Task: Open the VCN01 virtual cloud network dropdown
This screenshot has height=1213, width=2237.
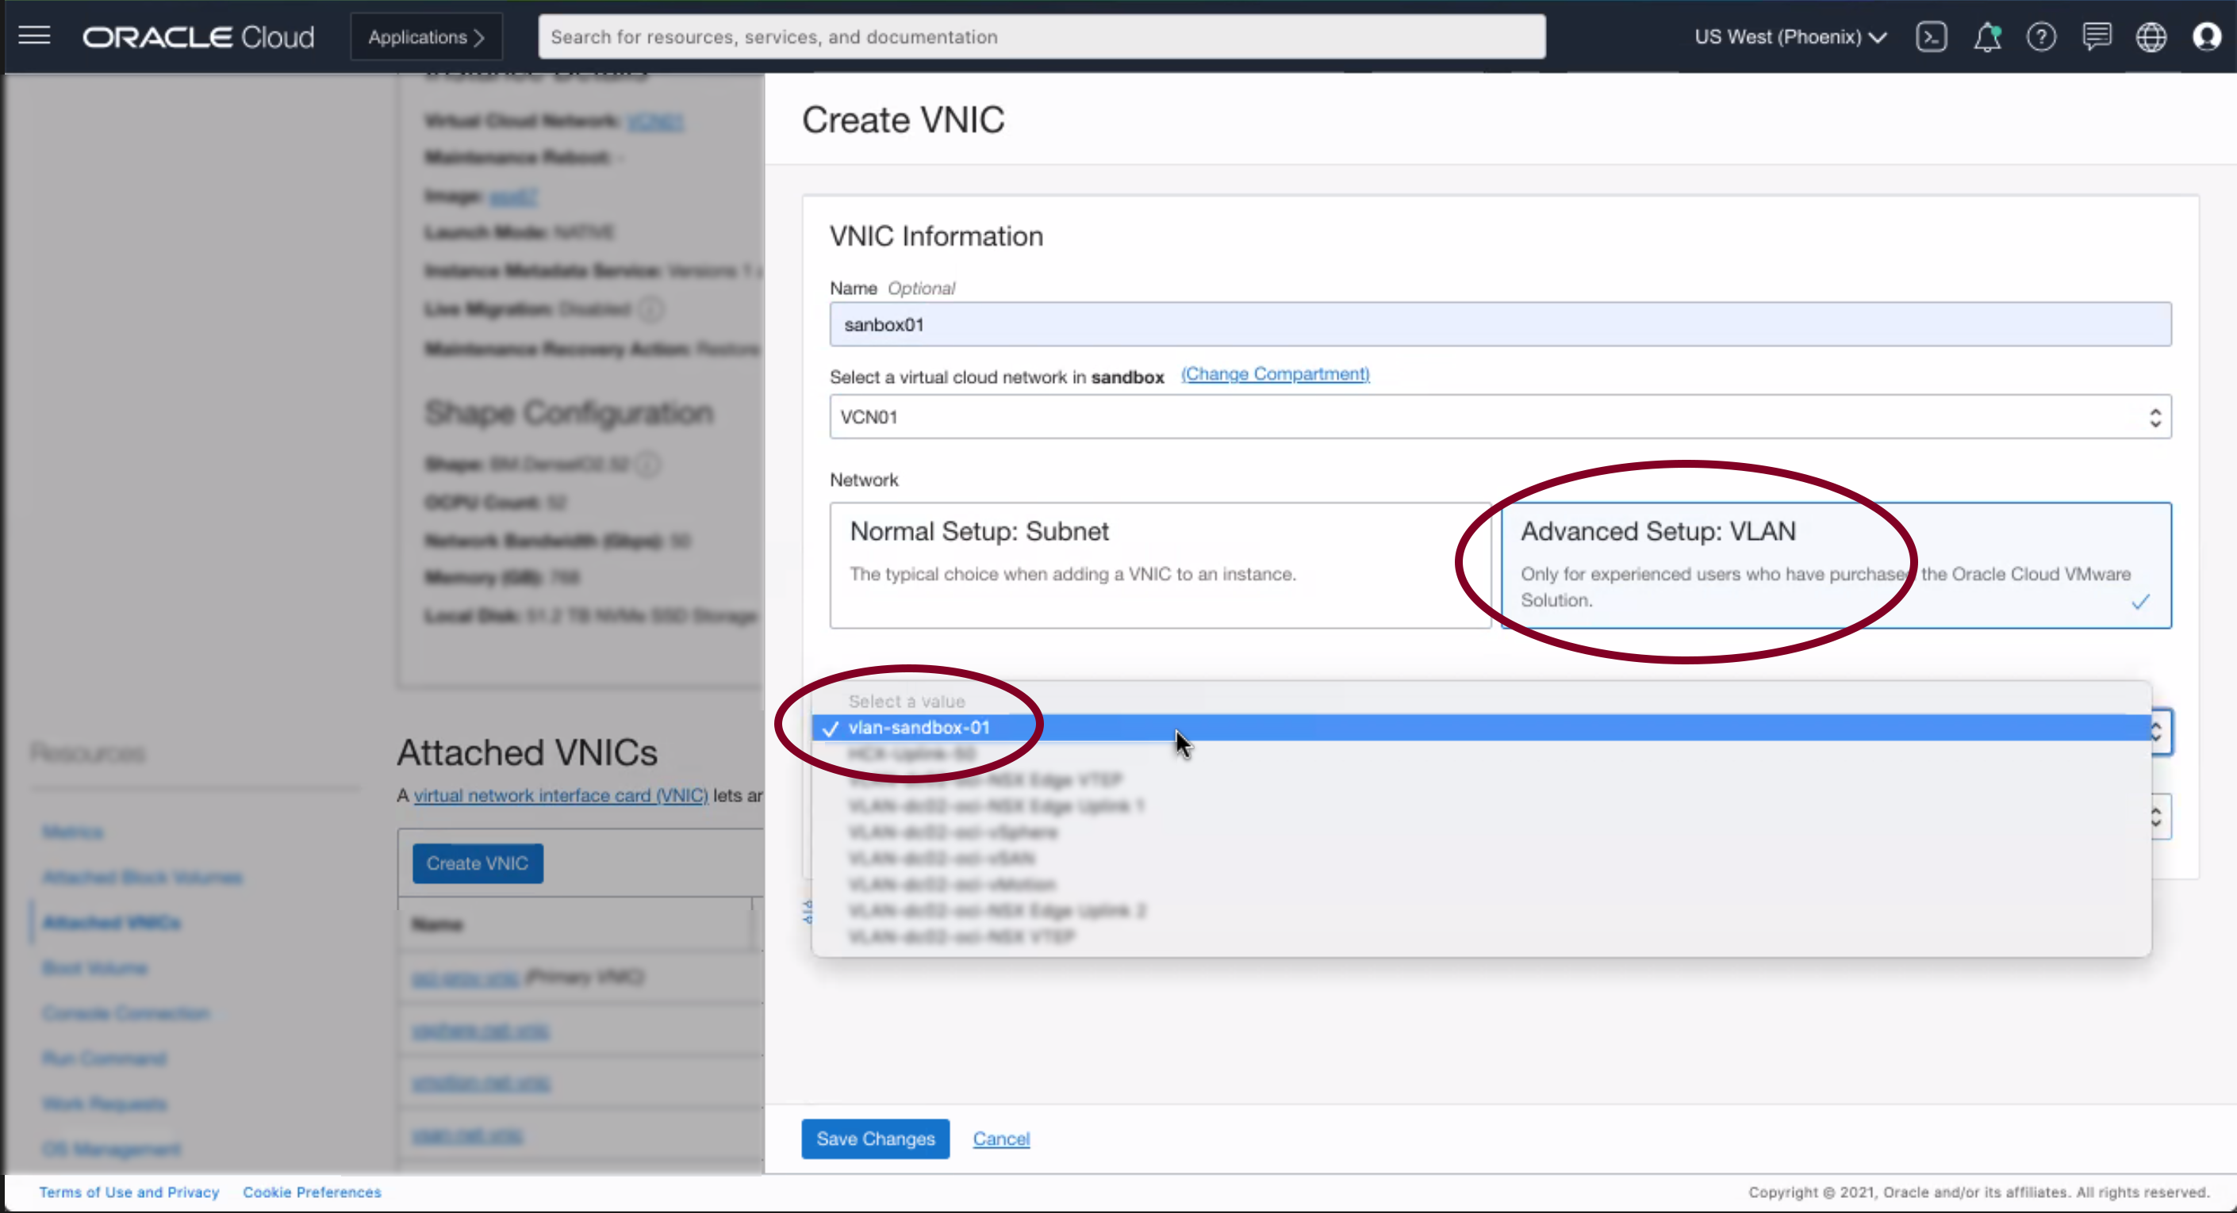Action: (1500, 417)
